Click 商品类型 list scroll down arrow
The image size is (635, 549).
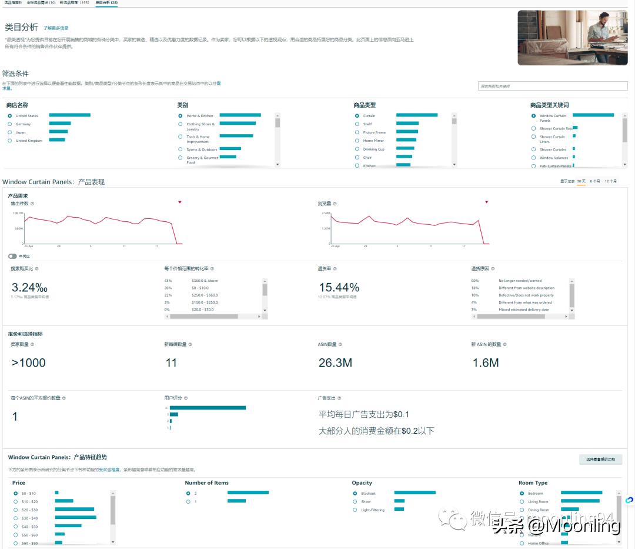tap(454, 165)
